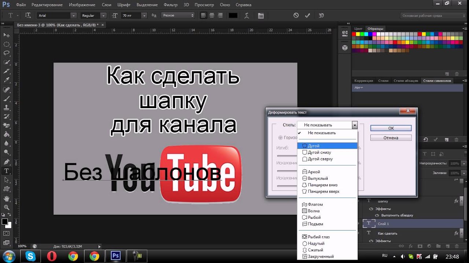The height and width of the screenshot is (263, 469).
Task: Toggle visibility of Эффекты under Как сделать
Action: pos(371,241)
